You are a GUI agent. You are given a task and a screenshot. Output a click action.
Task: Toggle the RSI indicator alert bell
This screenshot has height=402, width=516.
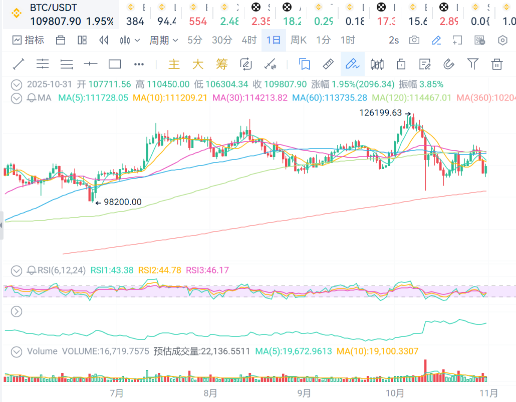coord(32,270)
